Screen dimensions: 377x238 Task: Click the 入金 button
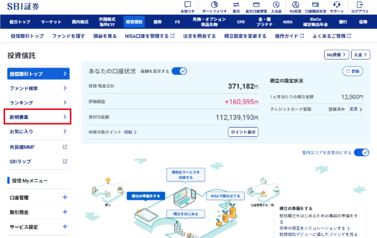[x=360, y=55]
